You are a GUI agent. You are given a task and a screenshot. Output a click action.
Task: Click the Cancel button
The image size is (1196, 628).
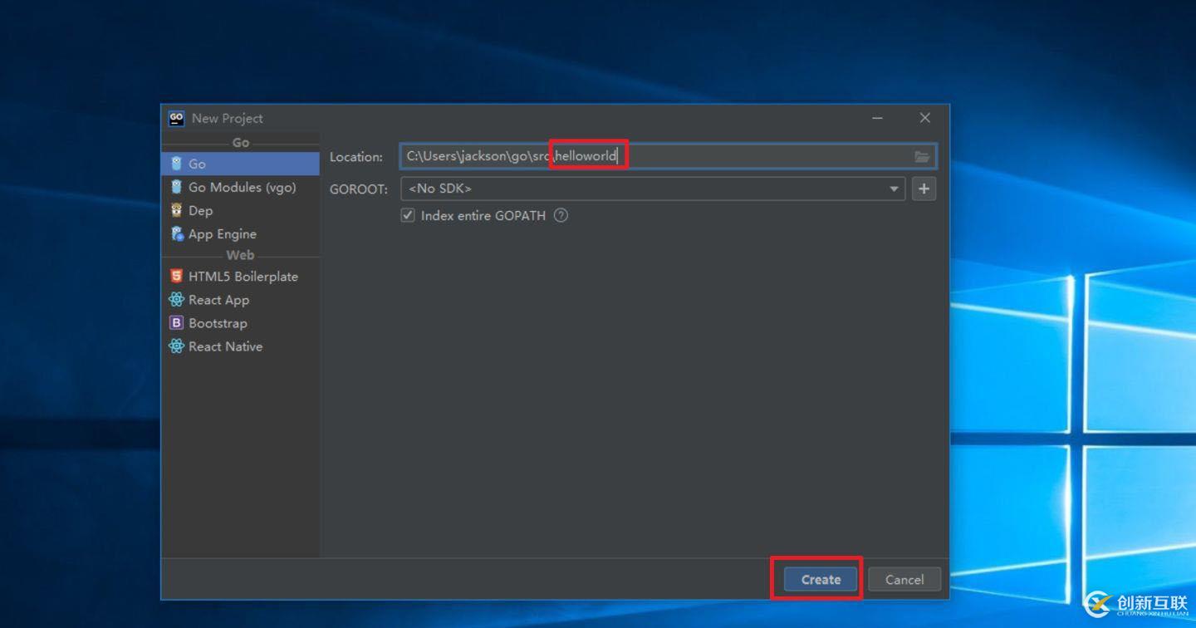904,579
